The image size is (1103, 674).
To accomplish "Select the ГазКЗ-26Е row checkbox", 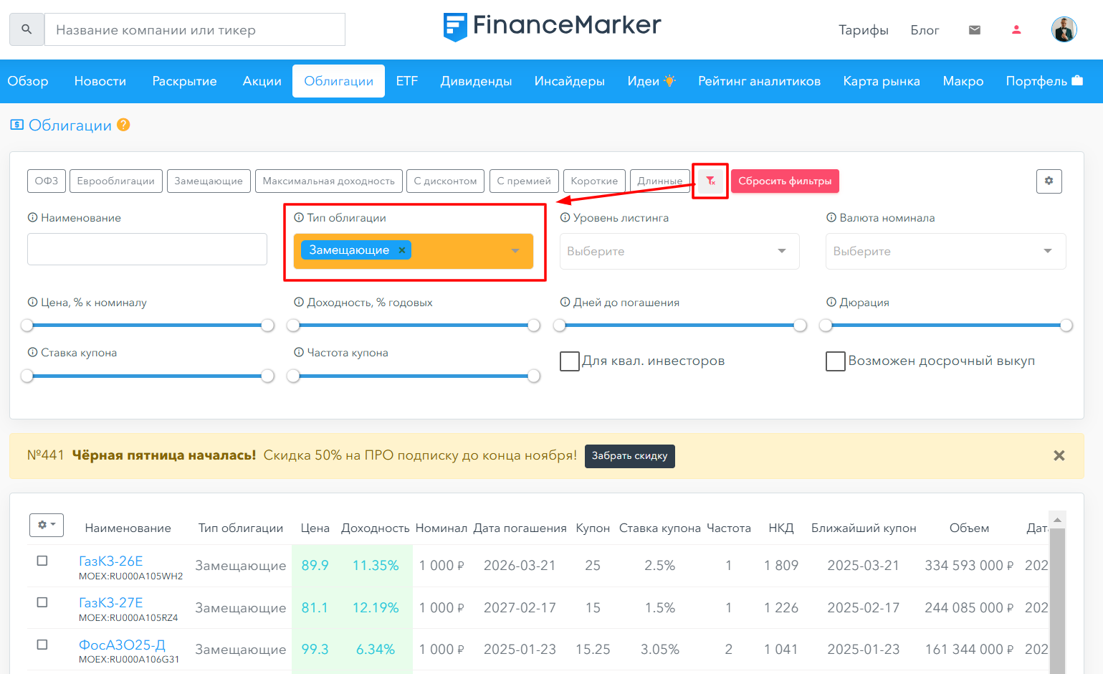I will point(42,561).
